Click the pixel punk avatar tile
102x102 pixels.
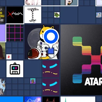69,3
